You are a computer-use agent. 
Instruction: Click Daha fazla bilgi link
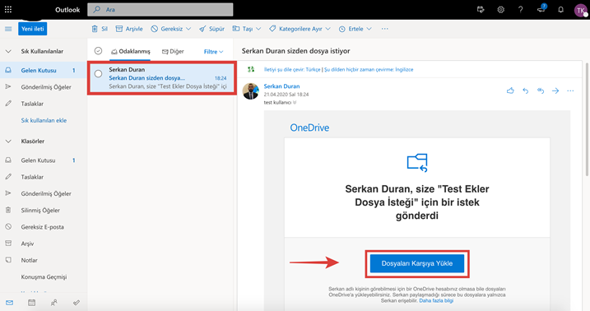(x=436, y=300)
